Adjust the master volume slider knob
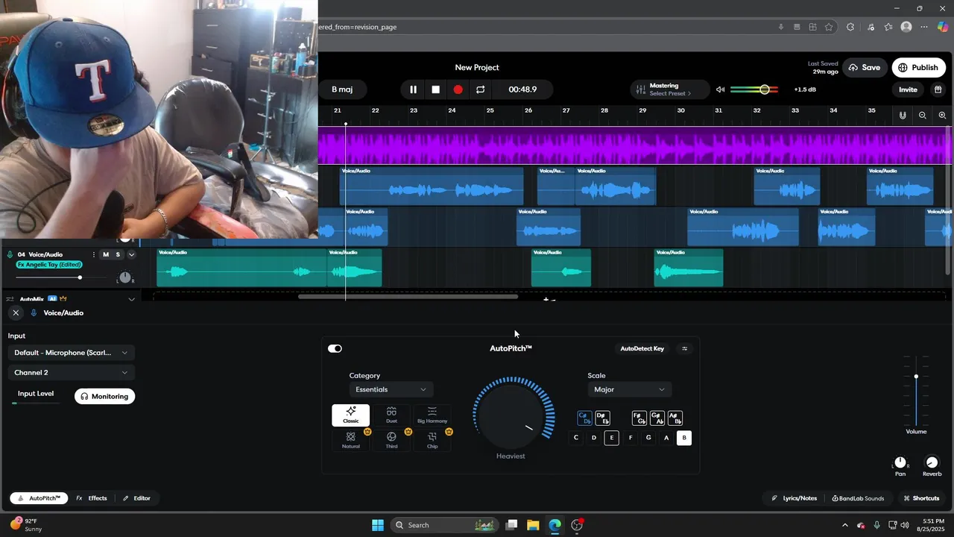 [764, 89]
